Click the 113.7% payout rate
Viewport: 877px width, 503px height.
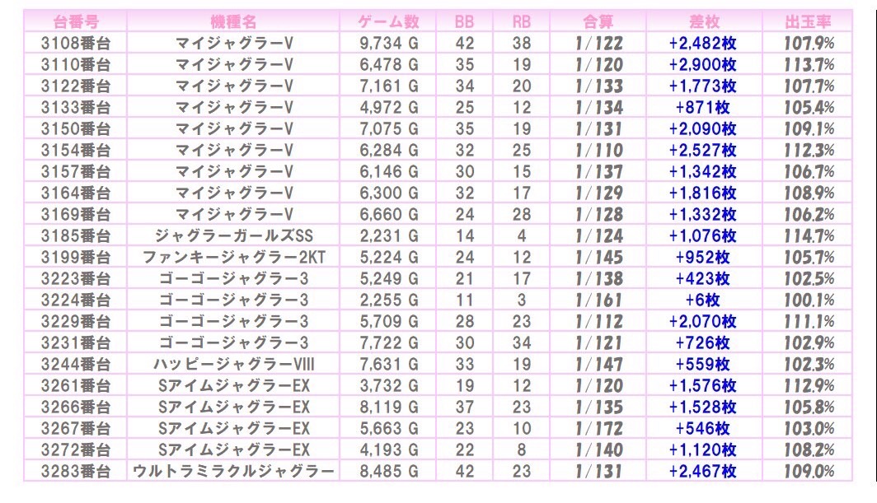[809, 64]
